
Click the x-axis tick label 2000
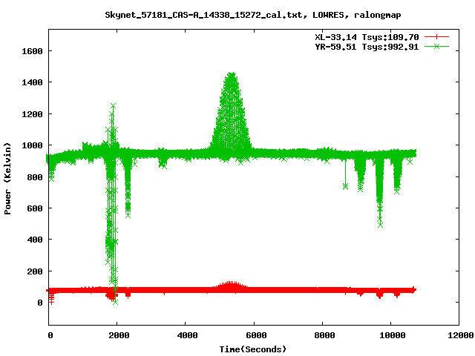119,335
